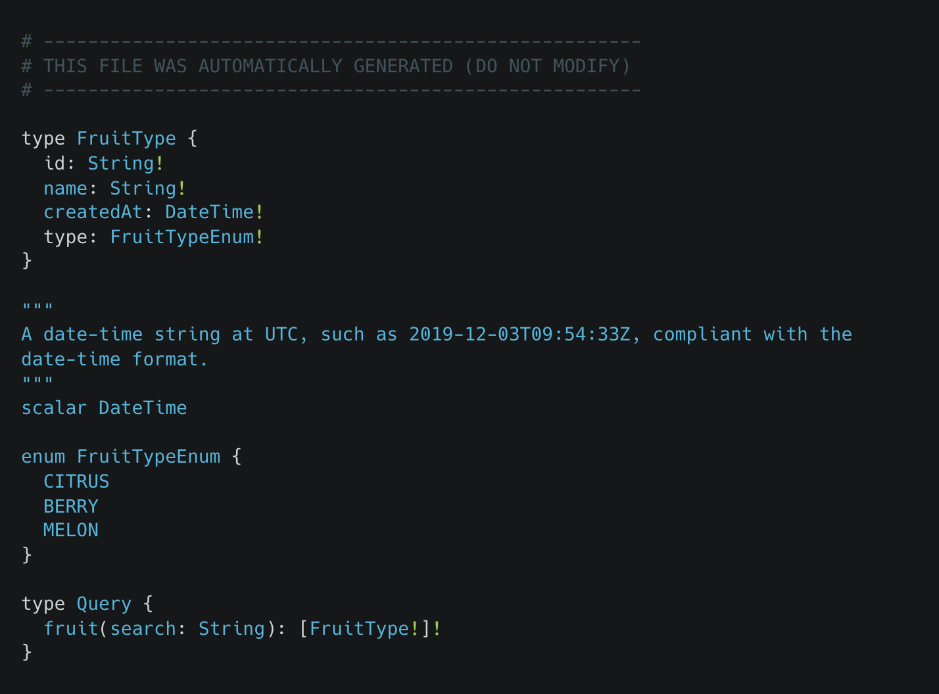Click the createdAt field name
The height and width of the screenshot is (694, 939).
click(x=93, y=212)
